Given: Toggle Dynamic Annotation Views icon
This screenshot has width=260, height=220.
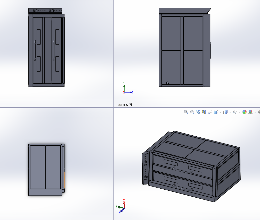Looking at the screenshot, I should coord(210,112).
